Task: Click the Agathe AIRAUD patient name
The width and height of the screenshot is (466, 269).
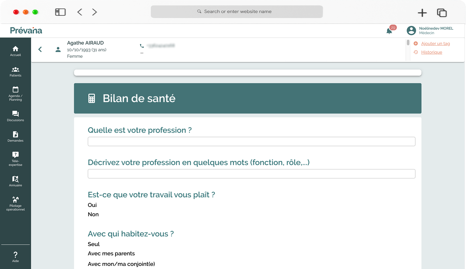Action: pos(85,43)
